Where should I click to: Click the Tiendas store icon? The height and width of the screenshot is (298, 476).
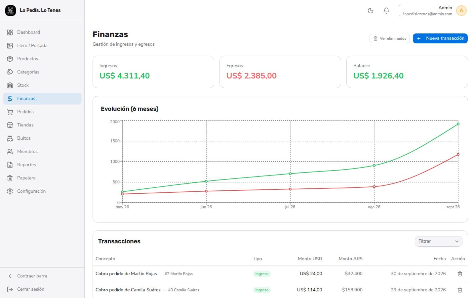[x=10, y=125]
